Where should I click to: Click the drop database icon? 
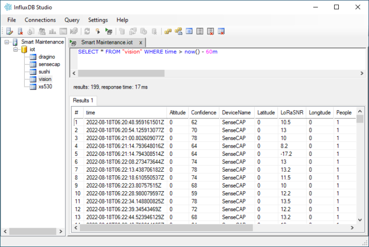pos(154,31)
